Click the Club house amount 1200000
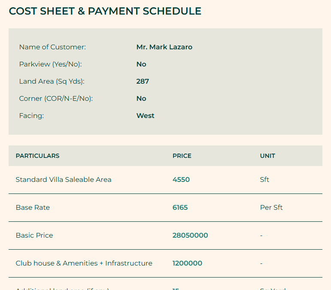This screenshot has height=290, width=331. click(x=187, y=263)
